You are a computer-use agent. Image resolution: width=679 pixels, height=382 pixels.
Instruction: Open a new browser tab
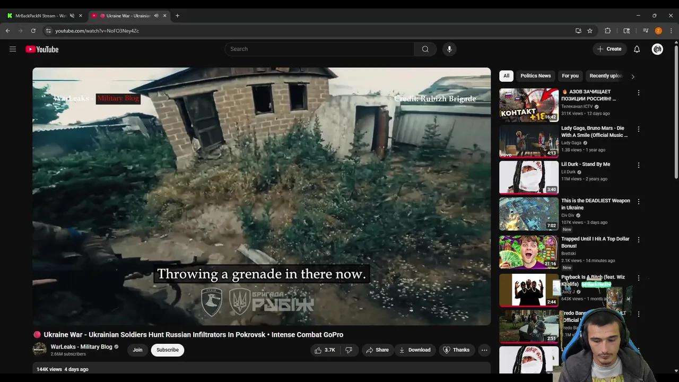pos(177,16)
